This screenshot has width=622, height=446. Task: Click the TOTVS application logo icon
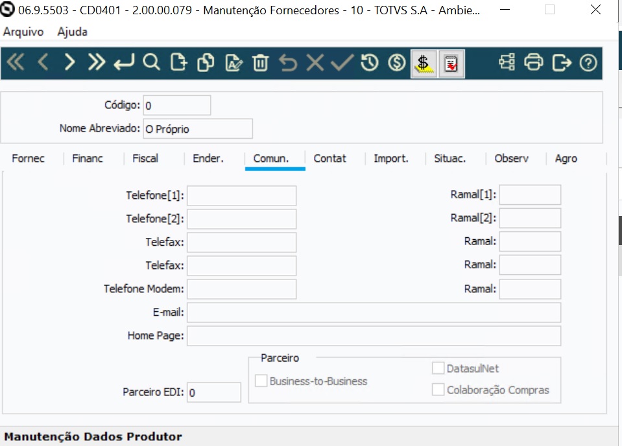point(8,10)
